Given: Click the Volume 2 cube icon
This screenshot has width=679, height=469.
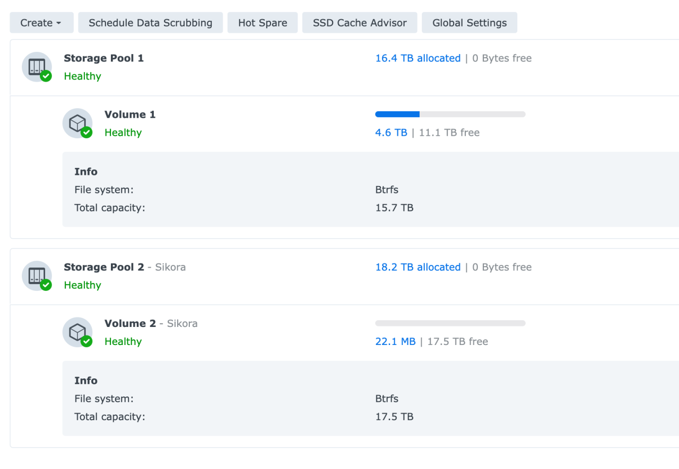Looking at the screenshot, I should (x=77, y=332).
